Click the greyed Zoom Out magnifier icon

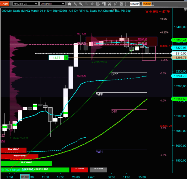coord(86,4)
